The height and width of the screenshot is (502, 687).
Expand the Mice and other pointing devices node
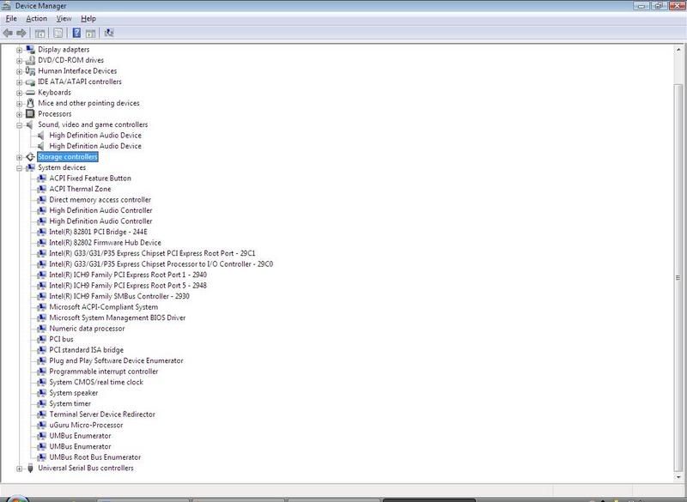pyautogui.click(x=19, y=104)
